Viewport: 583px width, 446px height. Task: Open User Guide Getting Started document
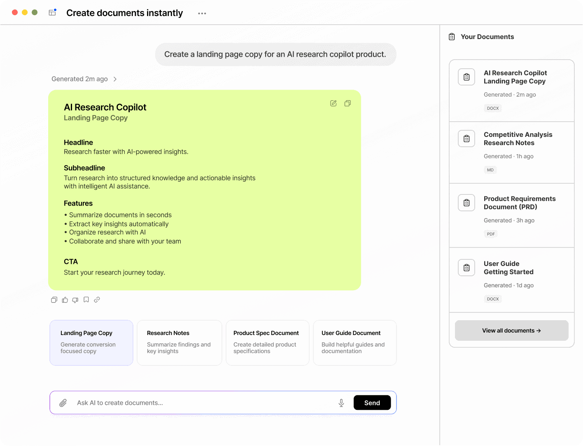512,280
